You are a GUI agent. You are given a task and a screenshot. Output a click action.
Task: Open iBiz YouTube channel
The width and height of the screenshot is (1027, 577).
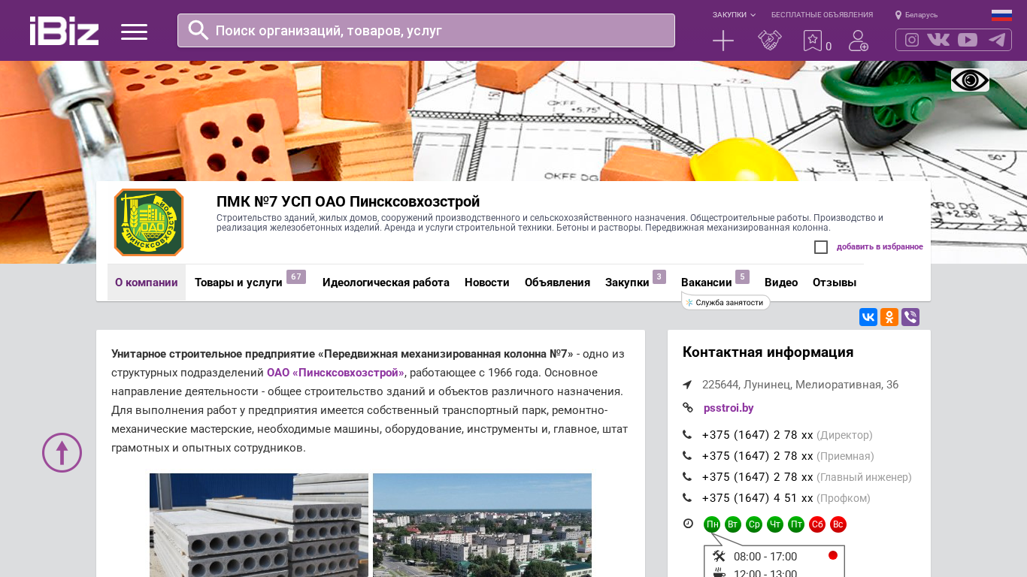968,40
